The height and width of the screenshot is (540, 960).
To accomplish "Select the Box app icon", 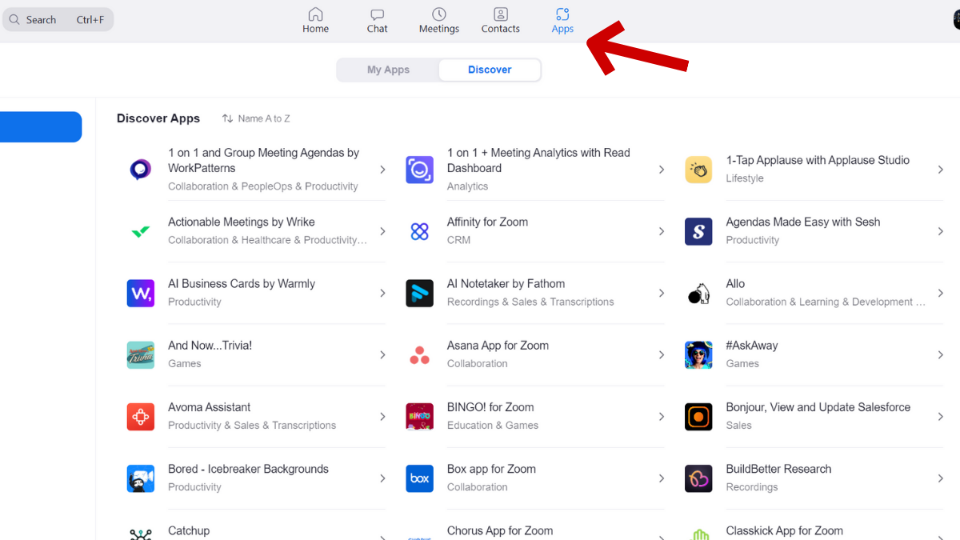I will [419, 478].
